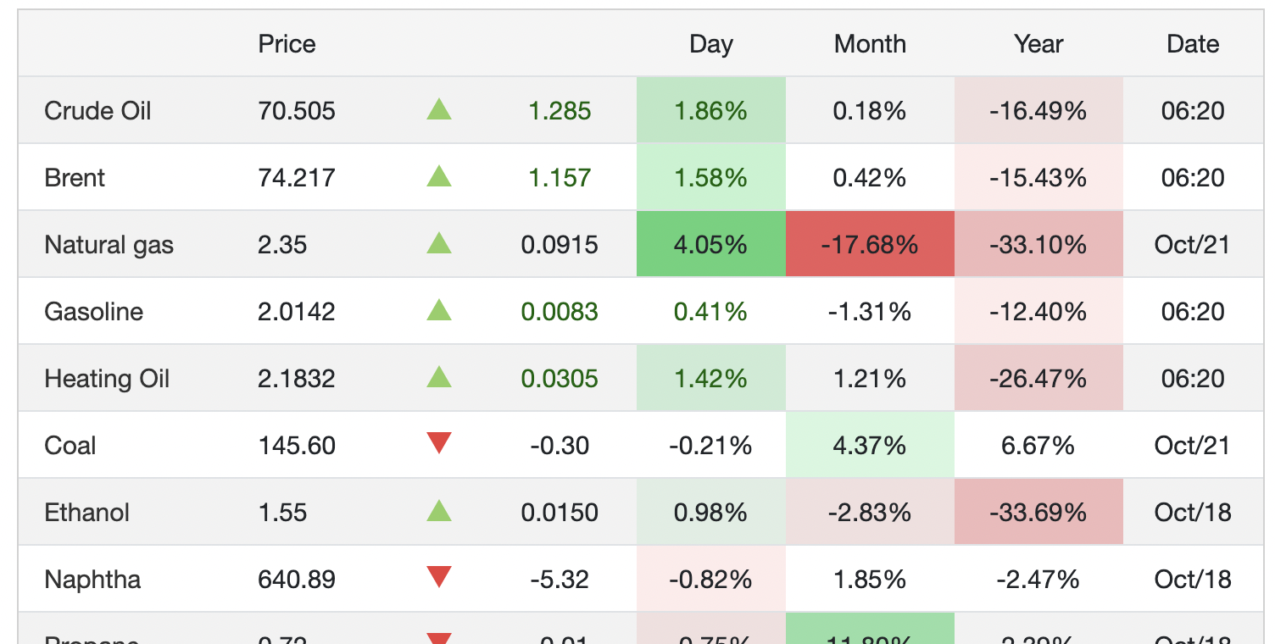Click Naphtha change -5.32
Screen dimensions: 1275x644
coord(560,580)
